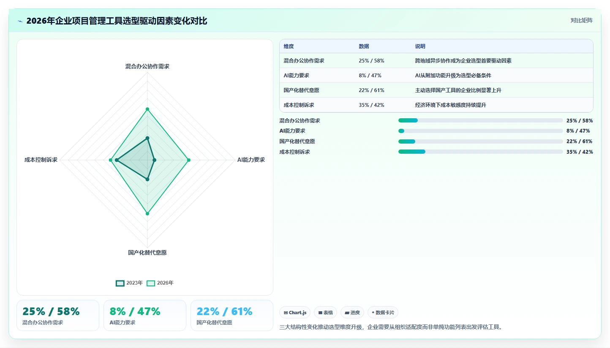This screenshot has height=348, width=610.
Task: Click progress list label 国产化替代意愿
Action: pos(297,141)
